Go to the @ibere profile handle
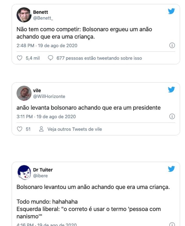The image size is (185, 226). coord(41,176)
